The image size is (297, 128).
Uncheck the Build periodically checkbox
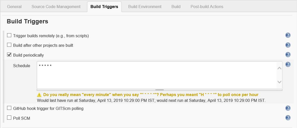click(x=9, y=55)
